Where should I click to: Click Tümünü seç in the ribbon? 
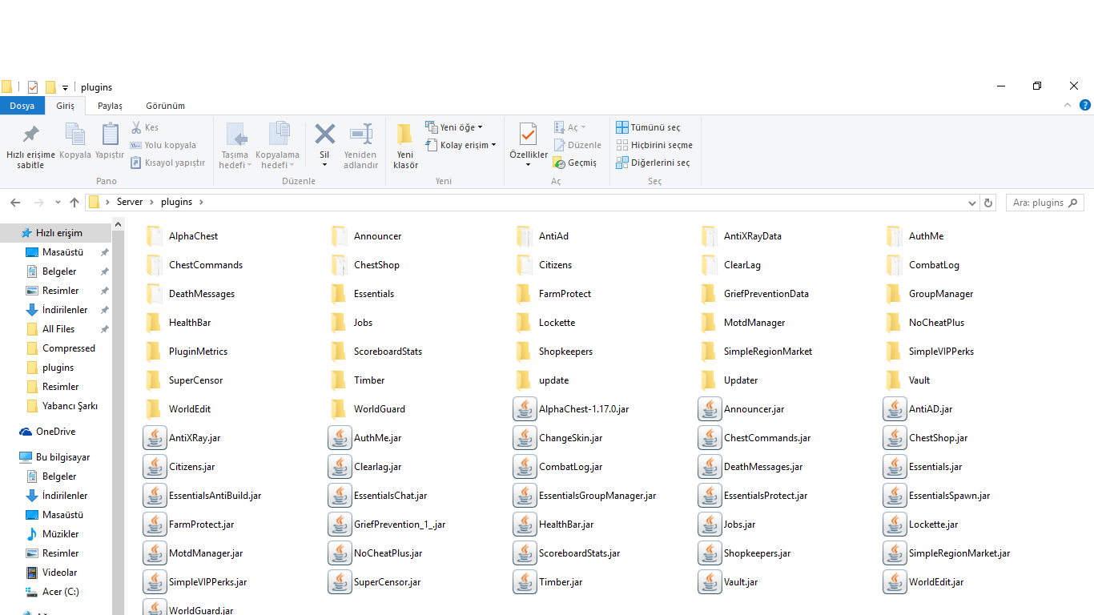pyautogui.click(x=648, y=127)
